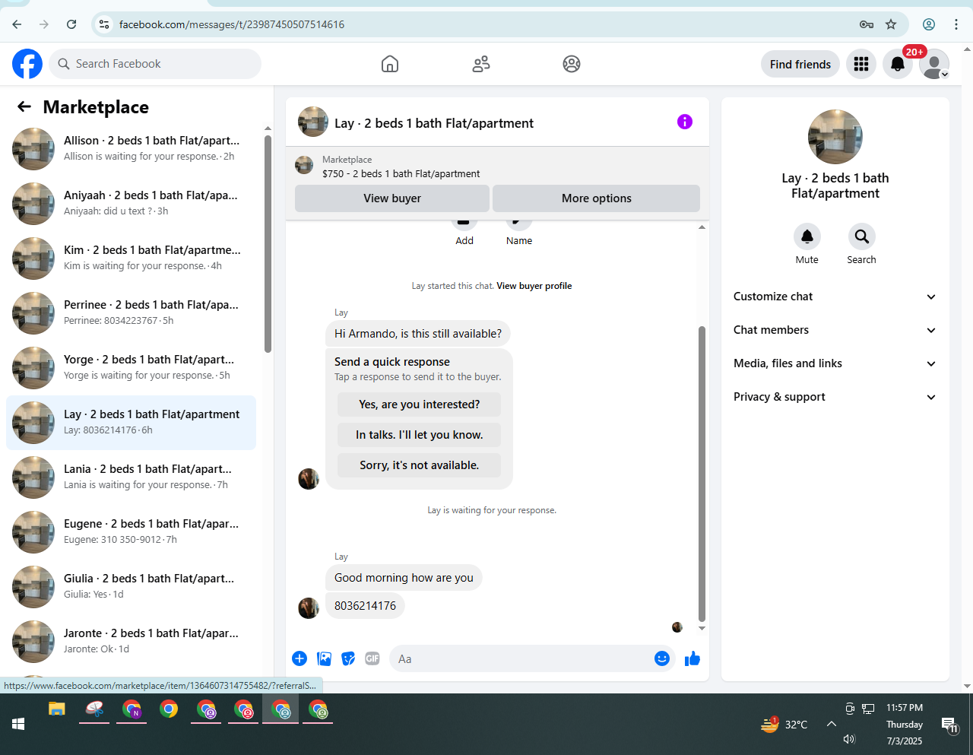Image resolution: width=973 pixels, height=755 pixels.
Task: Bookmark this page star icon
Action: click(x=891, y=24)
